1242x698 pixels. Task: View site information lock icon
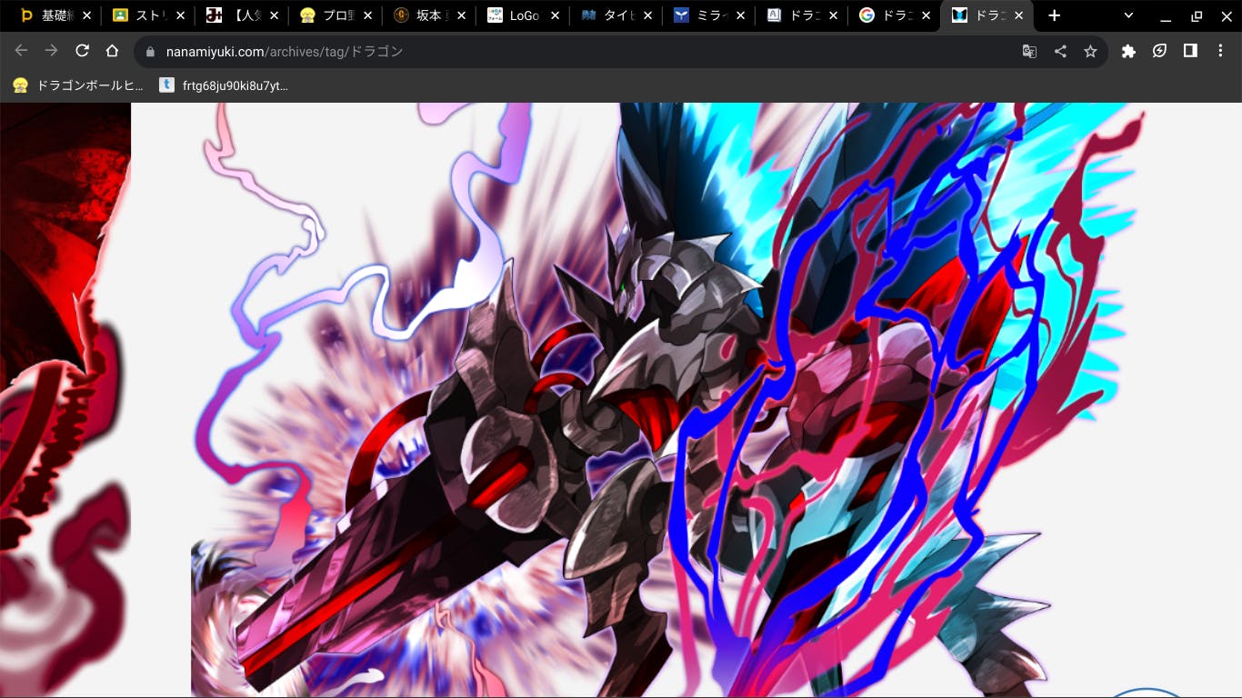(151, 52)
